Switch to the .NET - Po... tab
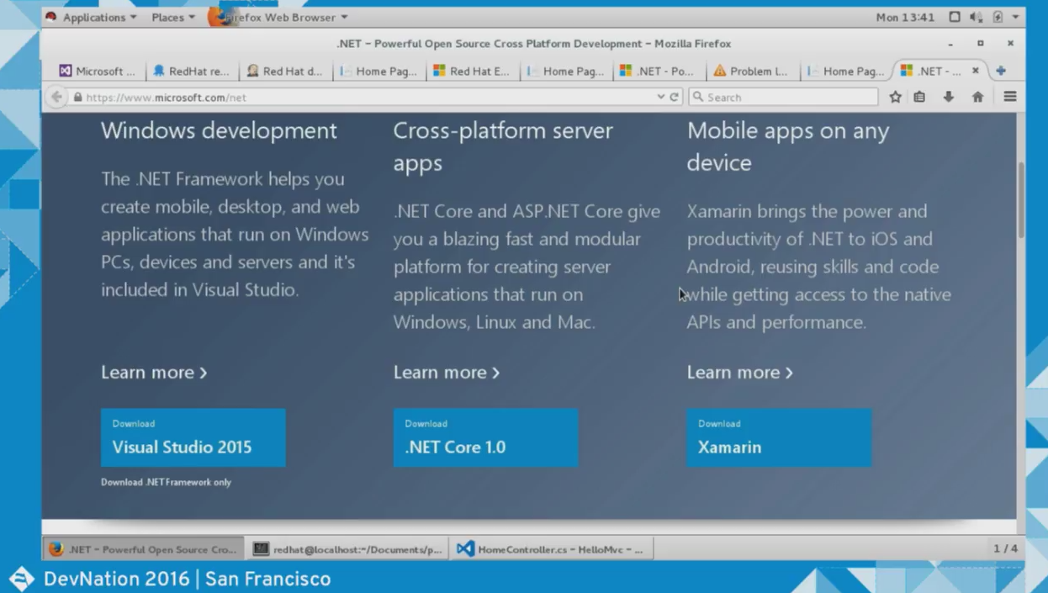This screenshot has width=1048, height=593. click(x=657, y=71)
